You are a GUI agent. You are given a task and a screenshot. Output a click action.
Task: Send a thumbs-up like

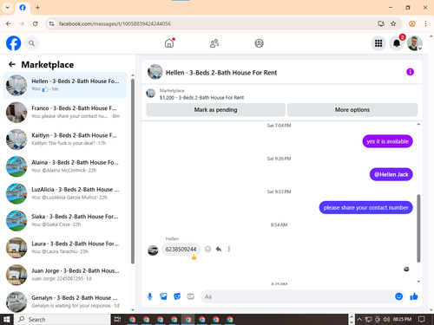[414, 296]
